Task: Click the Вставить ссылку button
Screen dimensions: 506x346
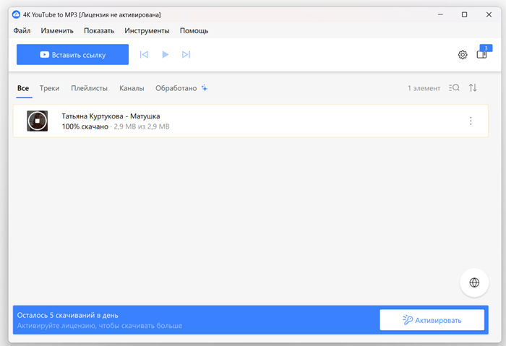Action: [x=72, y=54]
